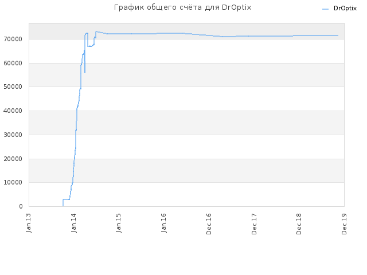Screen dimensions: 367x275
Task: Click the 40000 y-axis label
Action: [x=13, y=111]
